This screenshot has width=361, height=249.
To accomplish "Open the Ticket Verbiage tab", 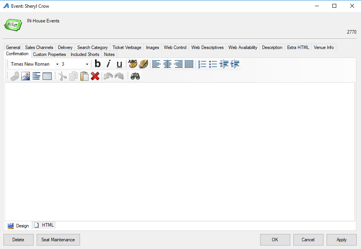I will pyautogui.click(x=127, y=47).
